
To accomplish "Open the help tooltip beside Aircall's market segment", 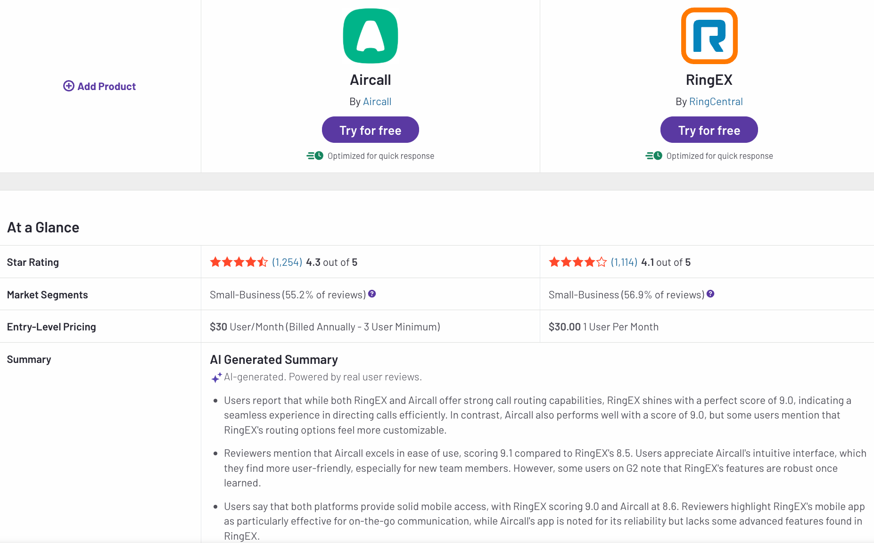I will tap(372, 294).
